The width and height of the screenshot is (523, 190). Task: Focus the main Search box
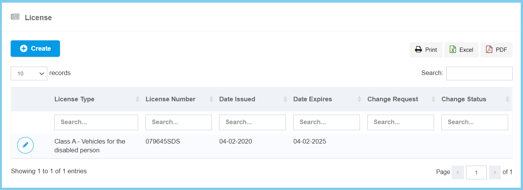click(x=479, y=73)
